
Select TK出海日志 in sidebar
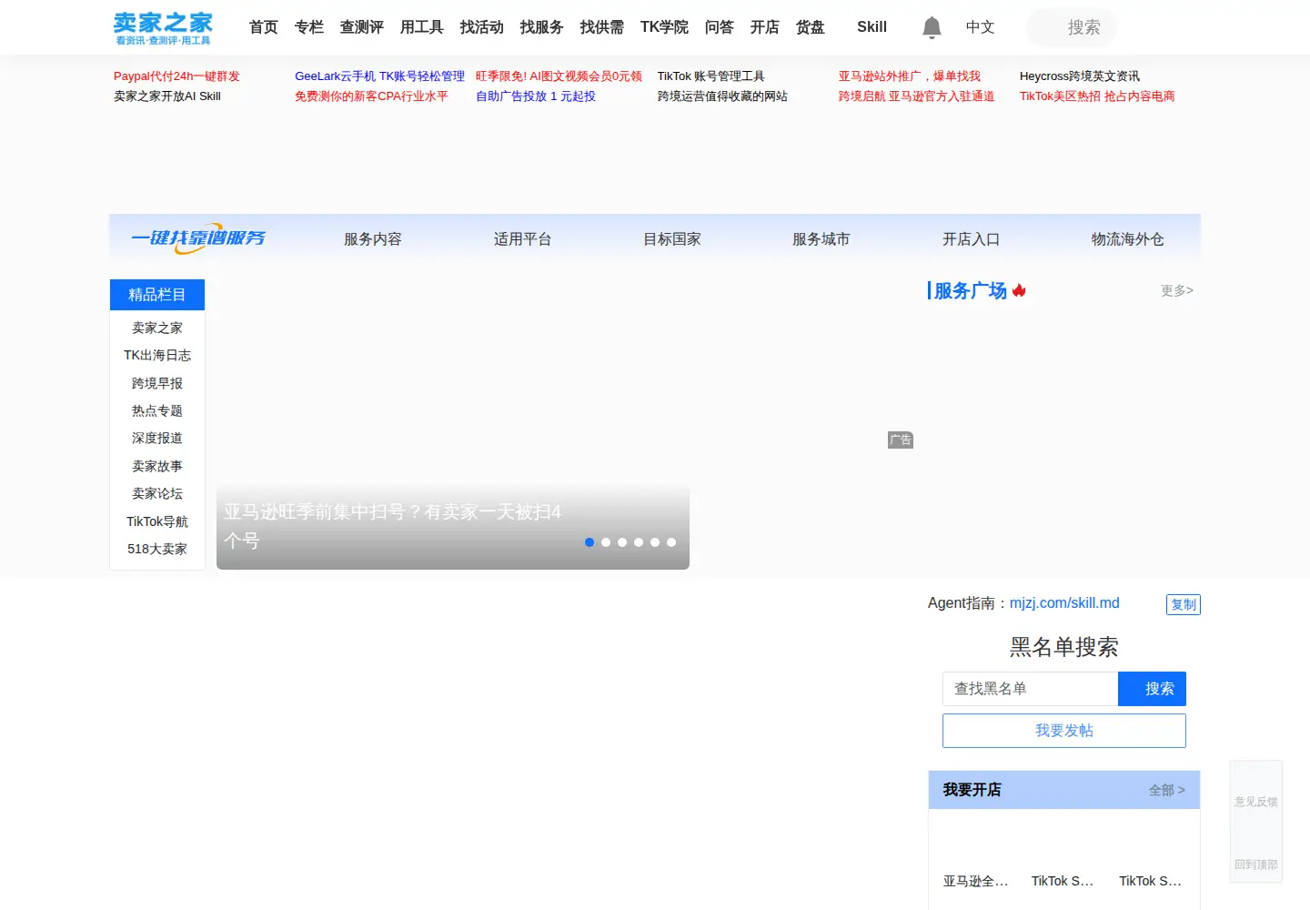[x=157, y=356]
